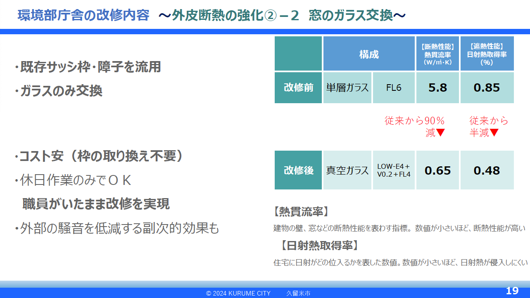
Task: Select the bullet 既存サッシ枠・障子を流用
Action: (87, 67)
